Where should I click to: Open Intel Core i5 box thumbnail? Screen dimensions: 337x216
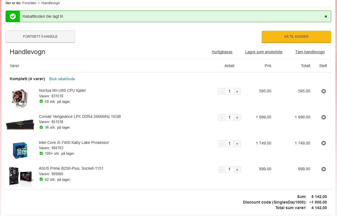click(x=20, y=150)
